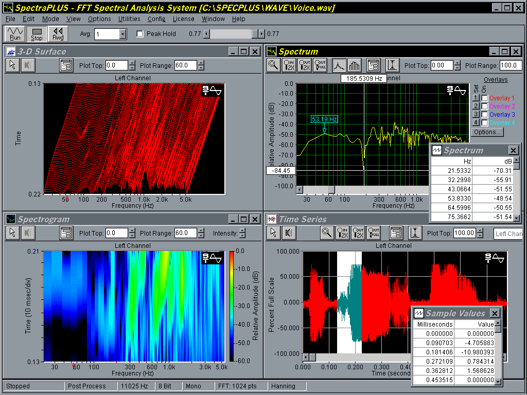This screenshot has width=527, height=395.
Task: Click Zoom Out Full in Spectrum toolbar
Action: (320, 65)
